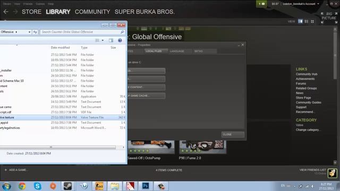Open the Windows Start menu

coord(6,186)
